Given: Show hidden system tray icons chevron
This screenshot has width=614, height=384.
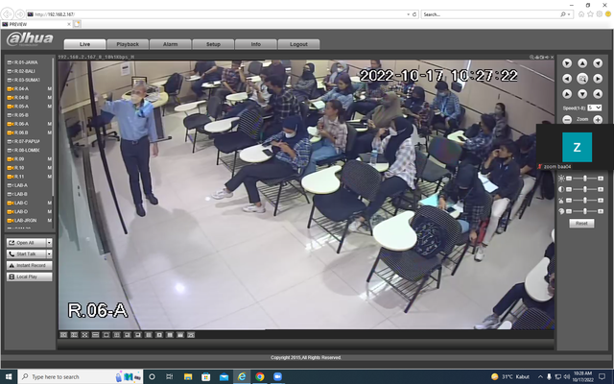Looking at the screenshot, I should click(540, 377).
